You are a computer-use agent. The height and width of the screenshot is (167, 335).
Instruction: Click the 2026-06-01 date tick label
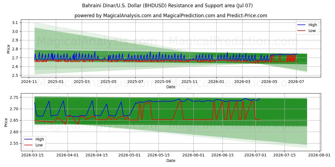pyautogui.click(x=193, y=156)
